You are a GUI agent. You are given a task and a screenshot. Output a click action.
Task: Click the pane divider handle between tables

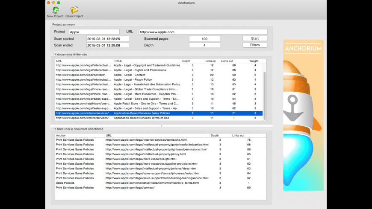[161, 126]
